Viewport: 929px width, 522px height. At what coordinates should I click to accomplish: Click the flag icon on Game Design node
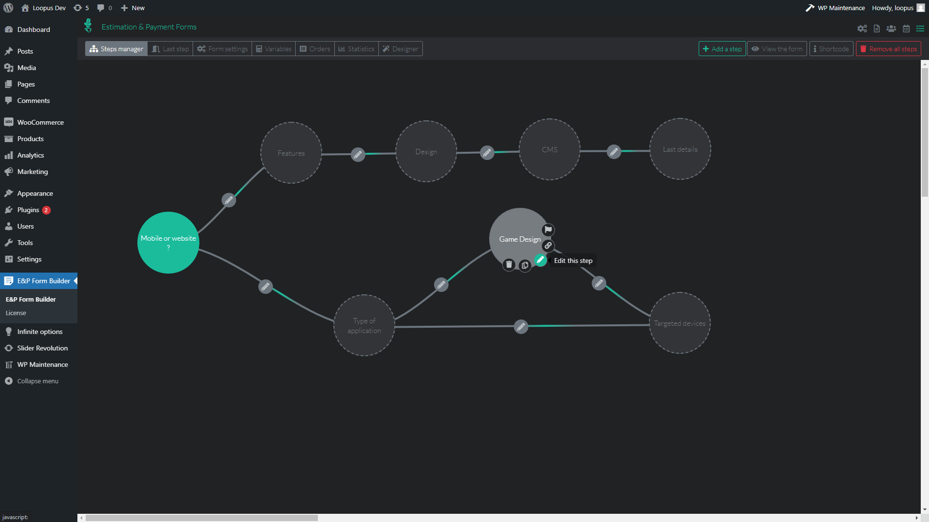(548, 230)
